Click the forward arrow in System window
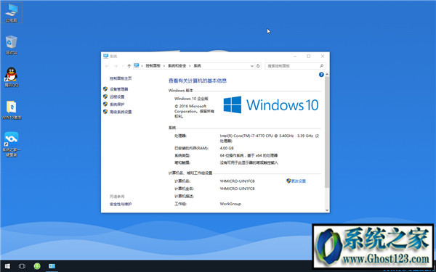The height and width of the screenshot is (272, 436). 116,66
